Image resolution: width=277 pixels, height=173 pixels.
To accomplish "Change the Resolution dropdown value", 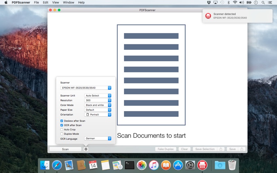I will [x=98, y=100].
